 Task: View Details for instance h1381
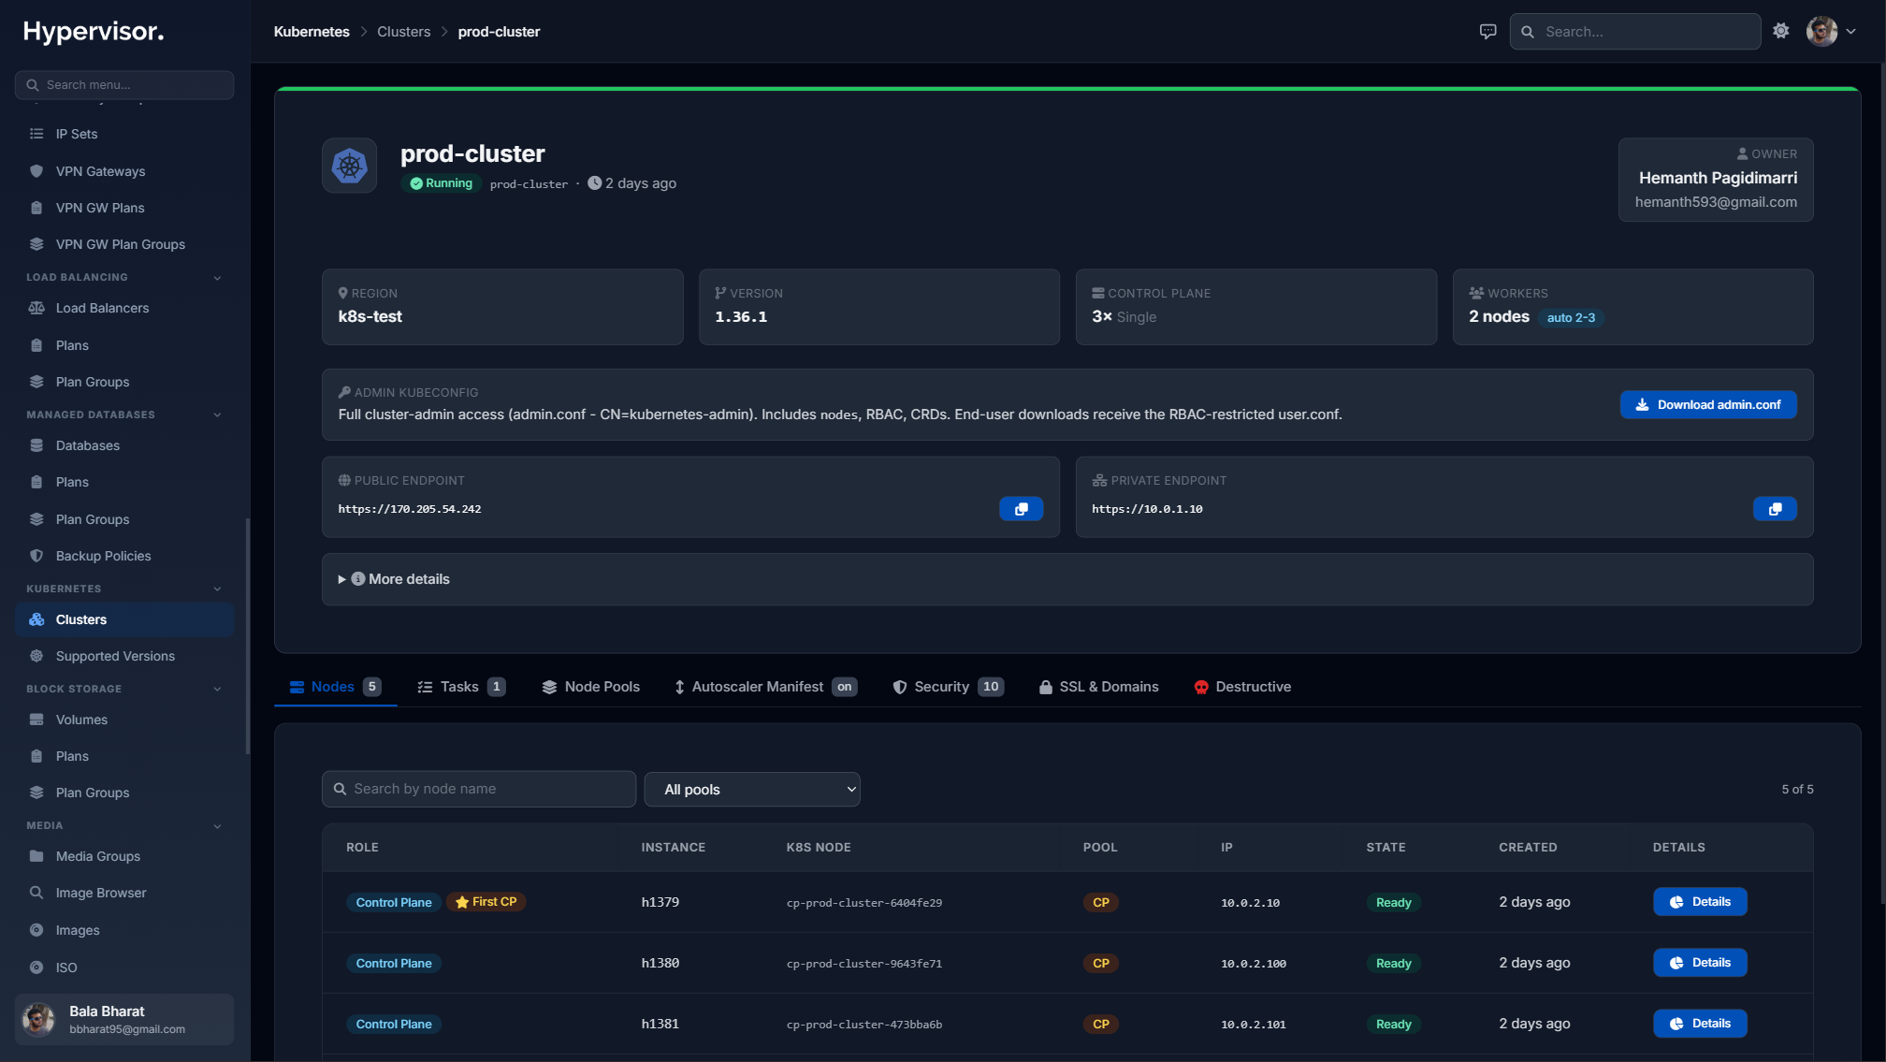pyautogui.click(x=1700, y=1024)
